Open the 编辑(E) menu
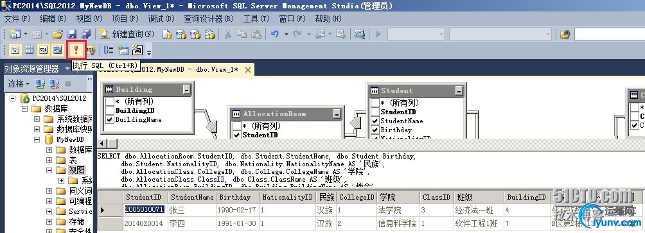Image resolution: width=645 pixels, height=233 pixels. (53, 19)
